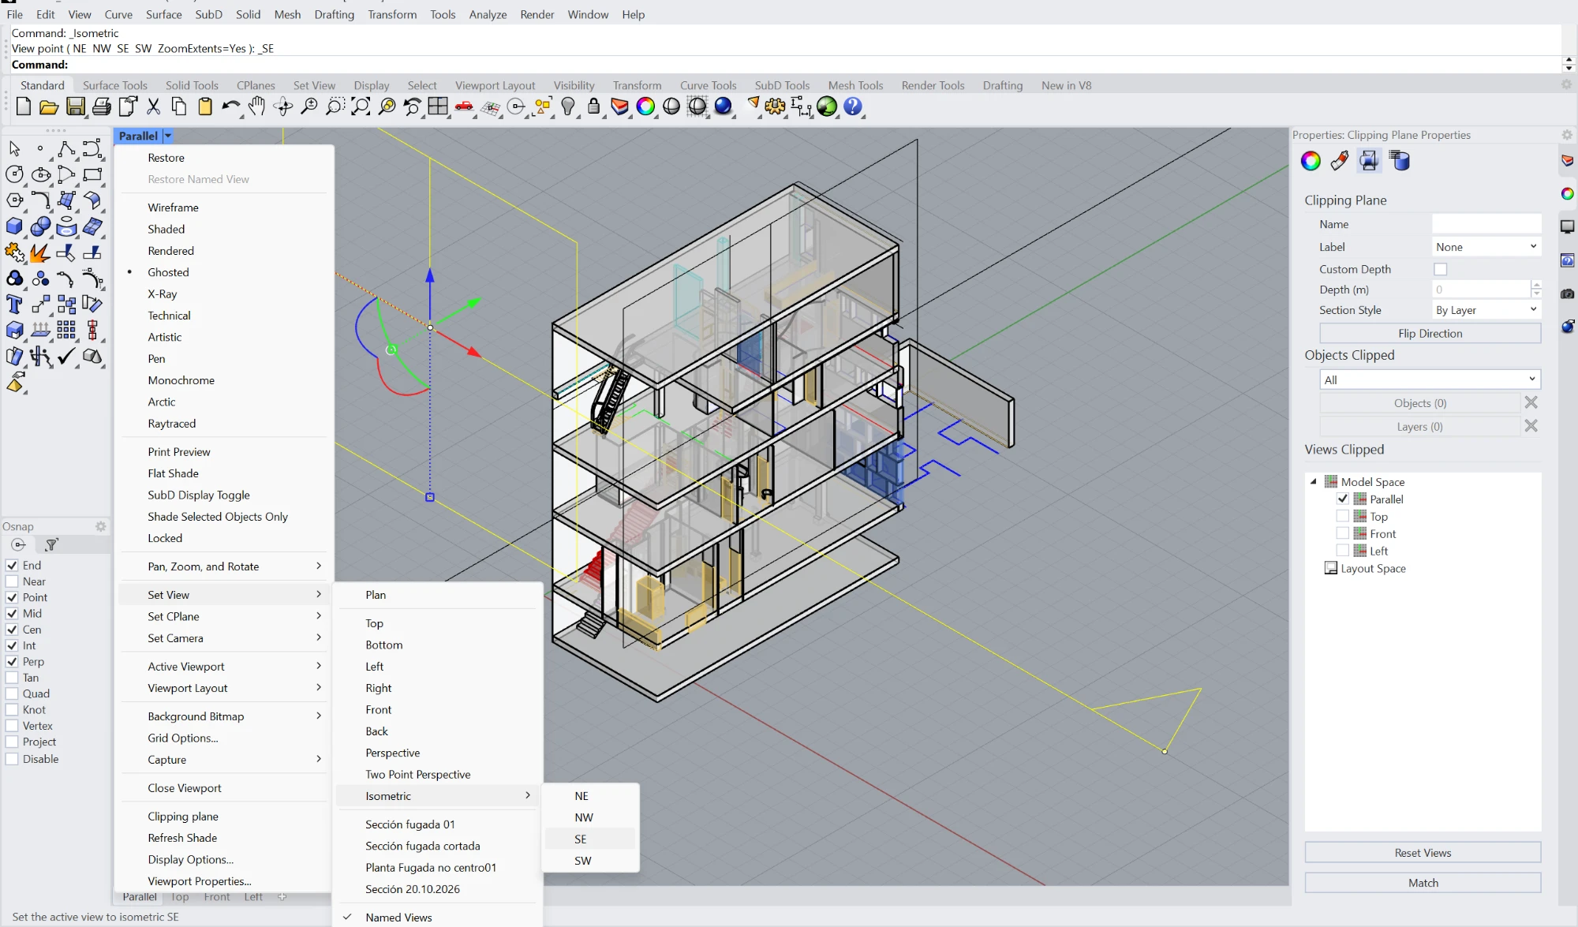Remove clipped objects with the X beside Objects
This screenshot has height=927, width=1578.
pos(1531,402)
